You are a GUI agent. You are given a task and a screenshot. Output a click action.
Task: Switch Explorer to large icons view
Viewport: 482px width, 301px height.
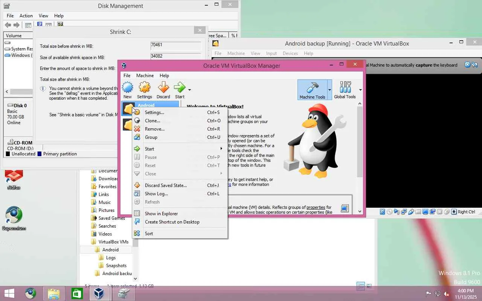pos(369,286)
